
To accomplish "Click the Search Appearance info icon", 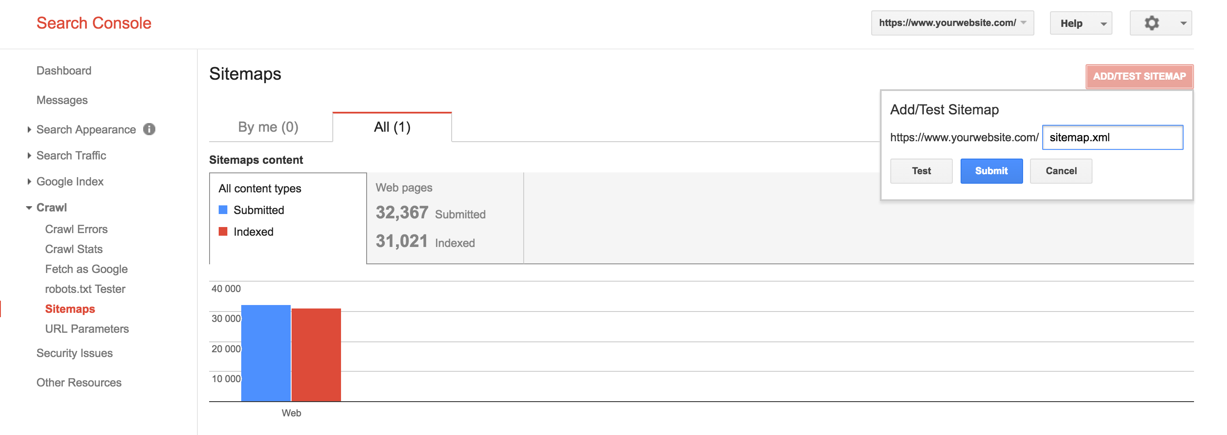I will tap(149, 129).
